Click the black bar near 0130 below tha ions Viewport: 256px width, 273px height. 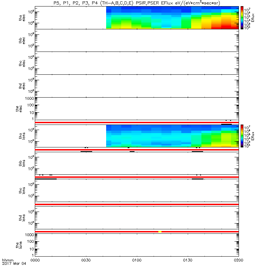[x=198, y=152]
